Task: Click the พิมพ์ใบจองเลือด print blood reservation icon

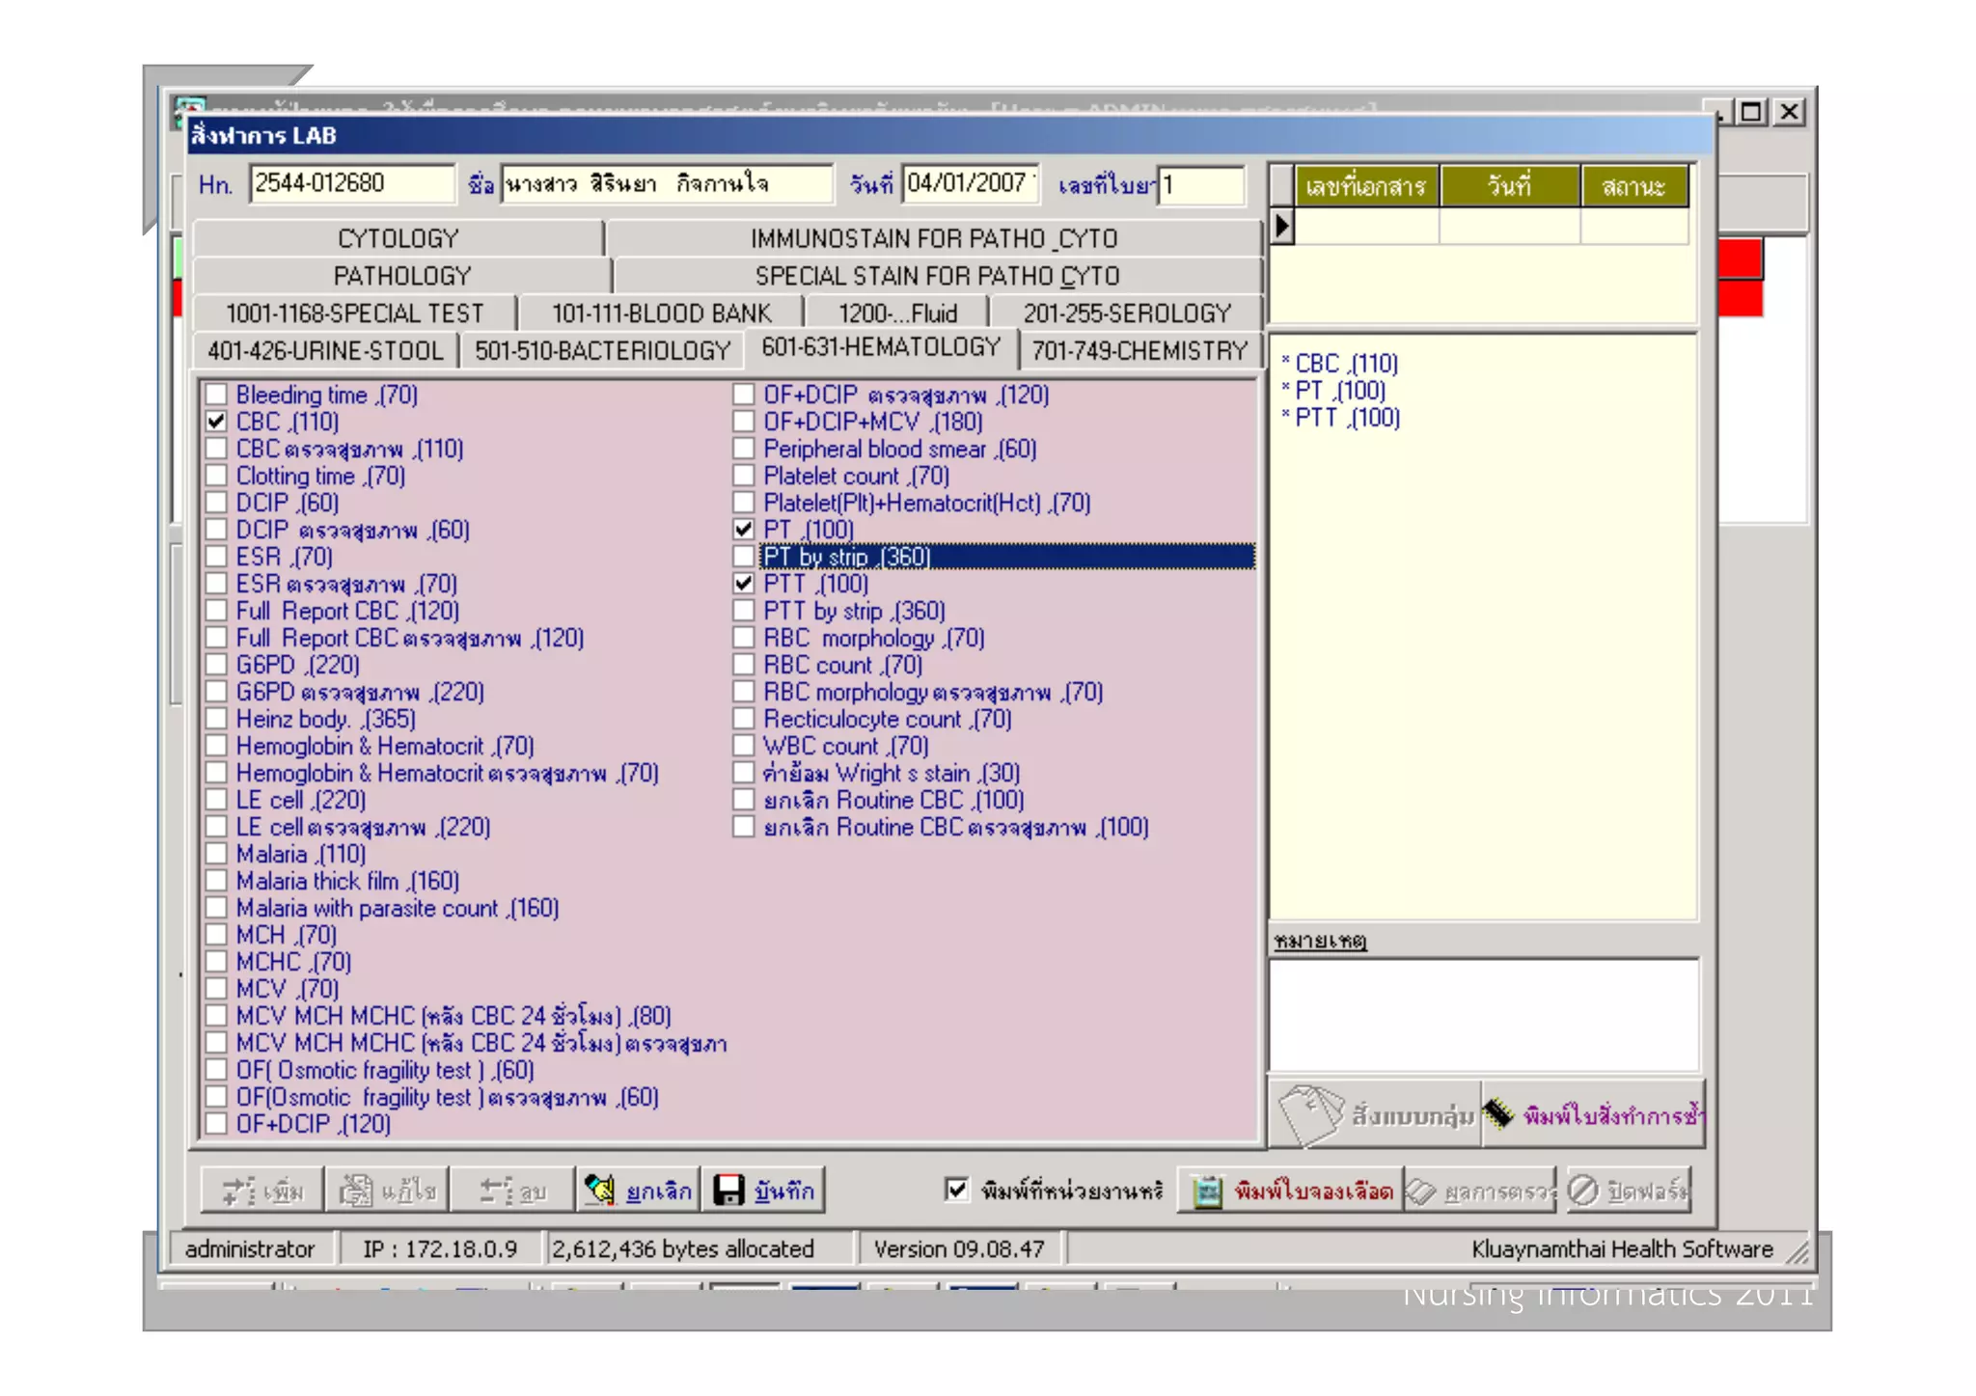Action: (x=1208, y=1191)
